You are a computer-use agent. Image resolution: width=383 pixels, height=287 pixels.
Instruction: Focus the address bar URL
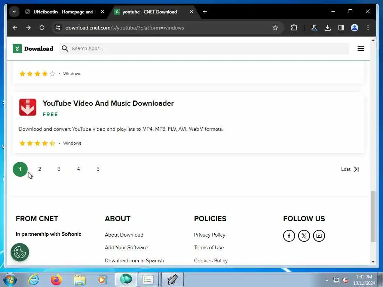125,28
